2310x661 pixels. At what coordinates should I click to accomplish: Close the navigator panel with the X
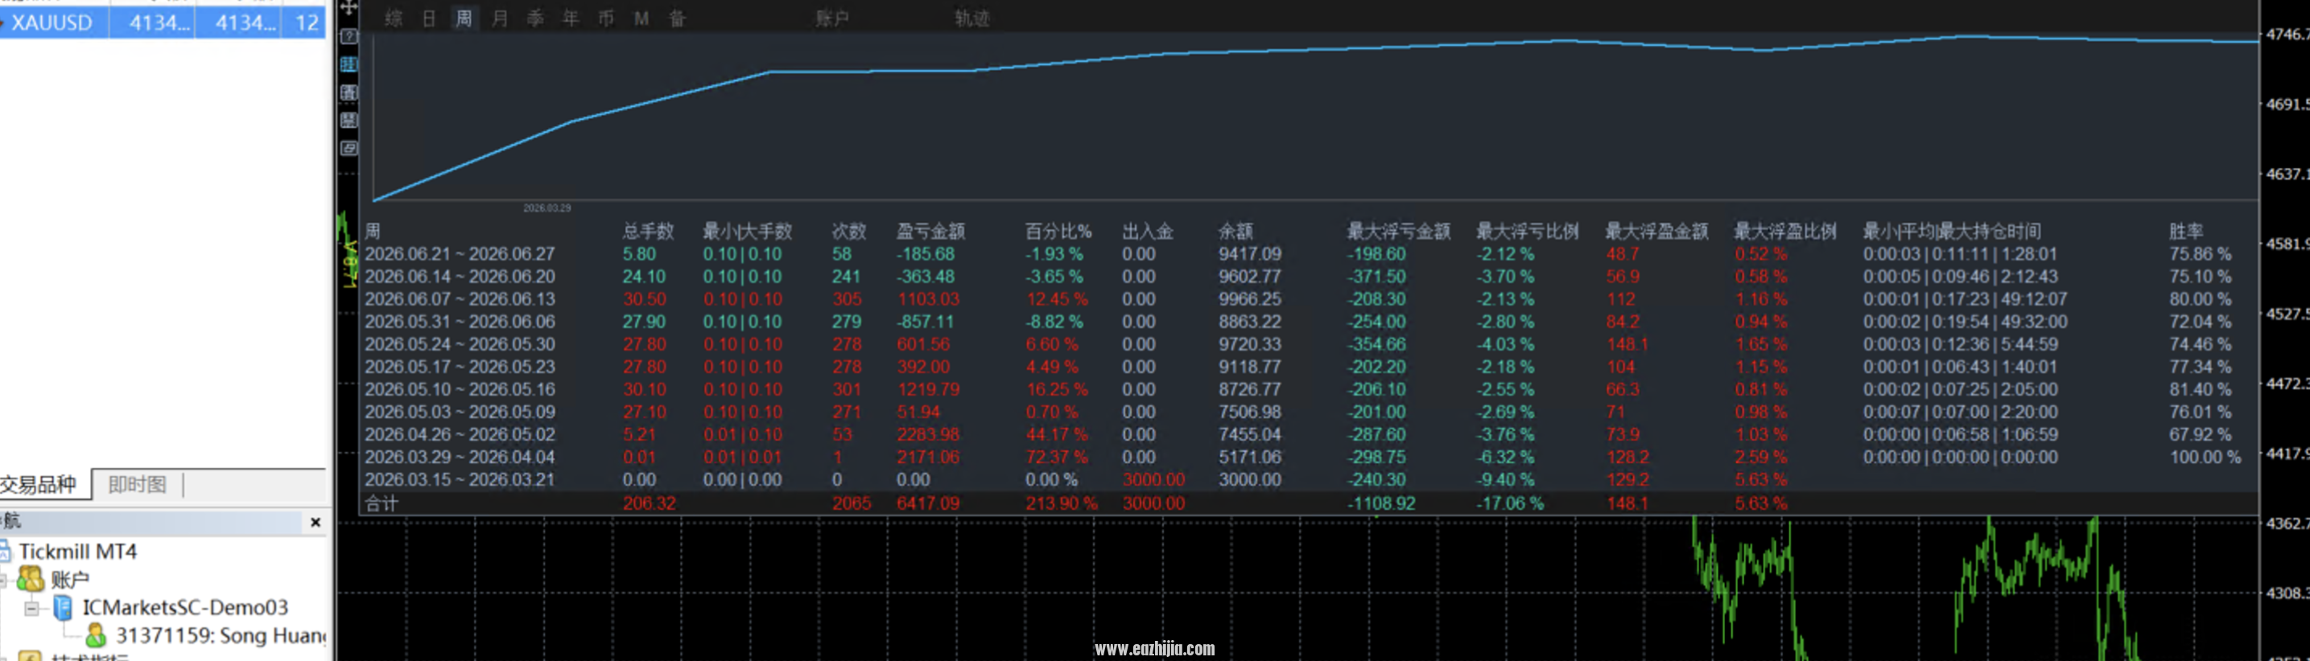pyautogui.click(x=316, y=522)
